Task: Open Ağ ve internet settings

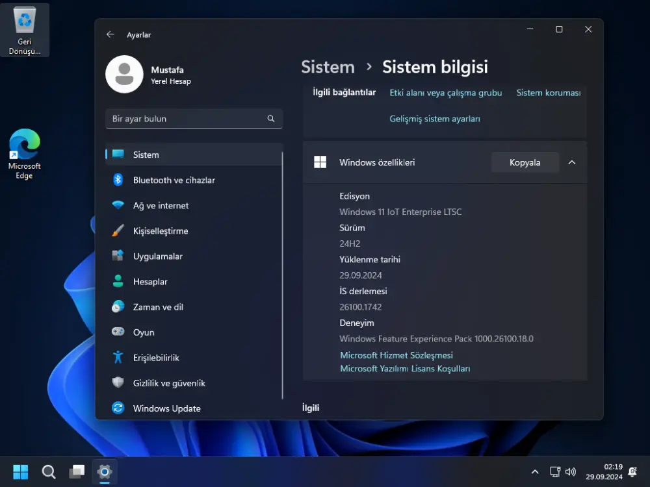Action: (x=194, y=205)
